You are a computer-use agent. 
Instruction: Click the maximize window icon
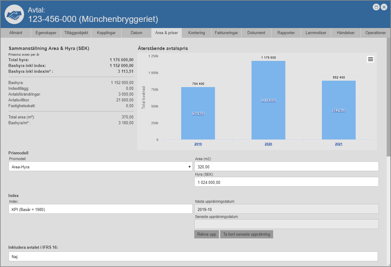point(376,7)
